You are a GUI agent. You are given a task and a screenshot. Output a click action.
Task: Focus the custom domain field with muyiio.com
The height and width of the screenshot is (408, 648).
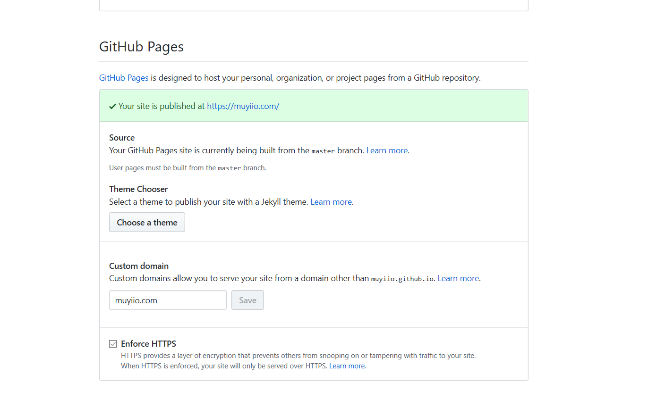168,300
